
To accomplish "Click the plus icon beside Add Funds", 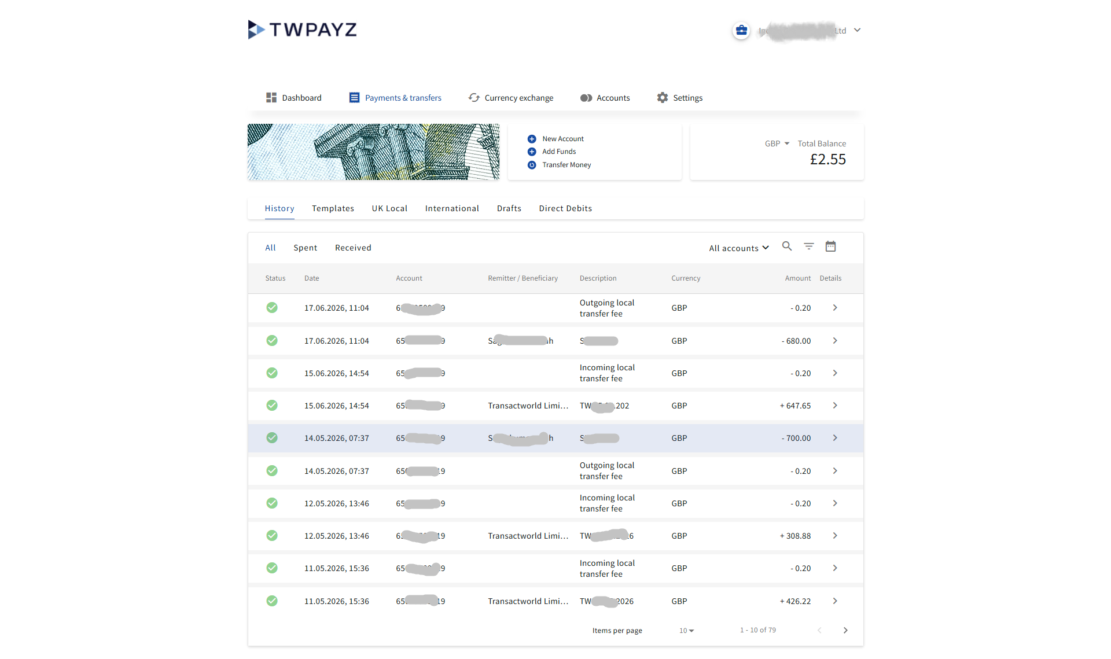I will [x=532, y=152].
